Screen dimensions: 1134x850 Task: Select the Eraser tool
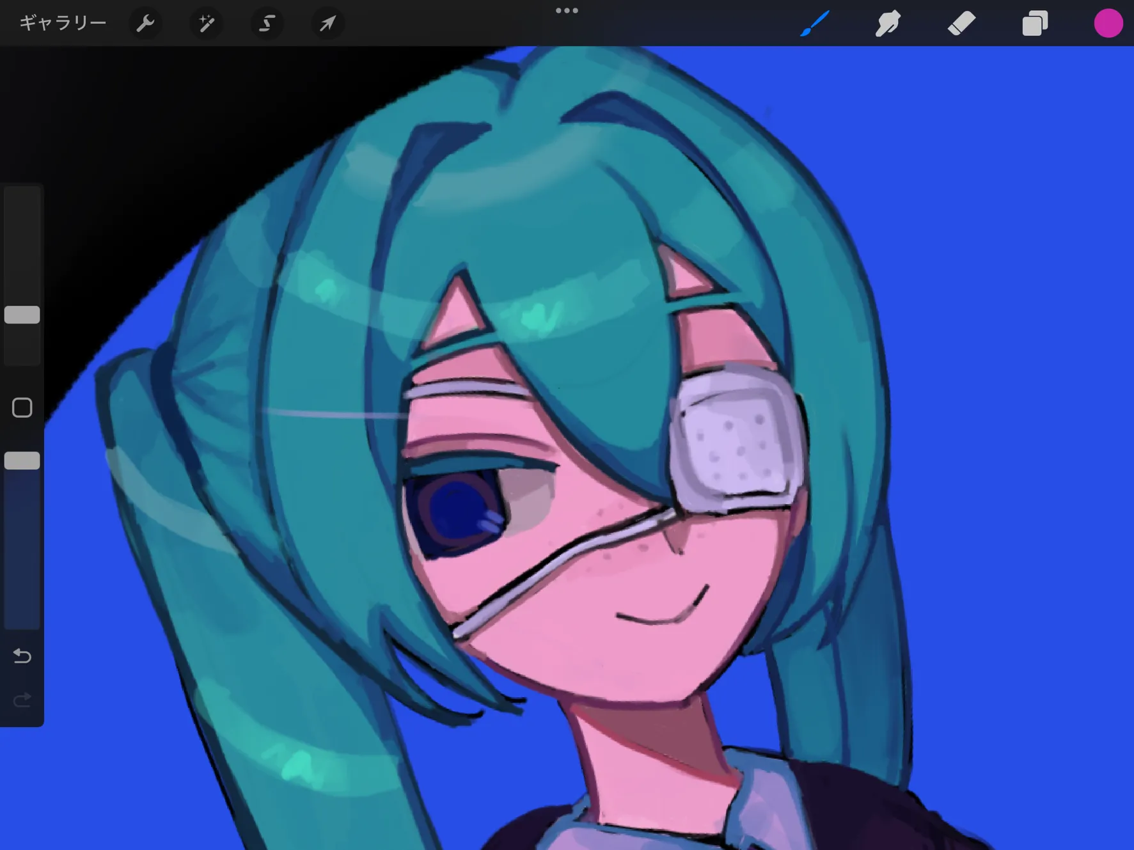click(x=961, y=24)
